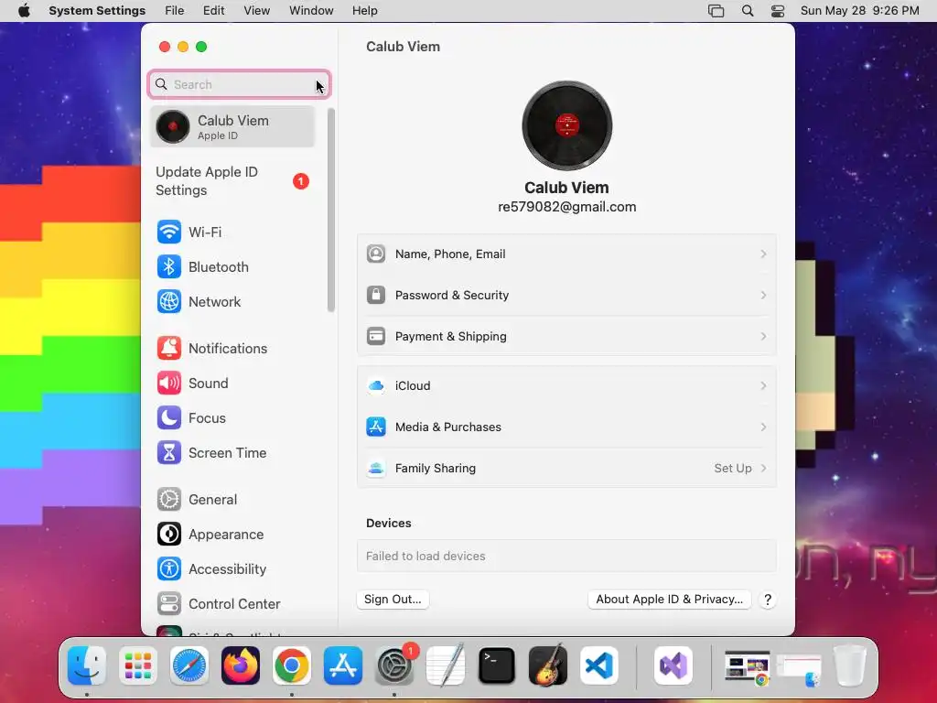Open minimized Finder window thumbnail in dock
Viewport: 937px width, 703px height.
(x=799, y=668)
